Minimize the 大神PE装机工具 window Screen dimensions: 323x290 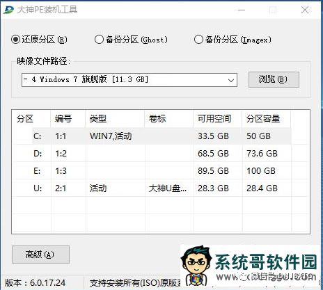coord(242,10)
